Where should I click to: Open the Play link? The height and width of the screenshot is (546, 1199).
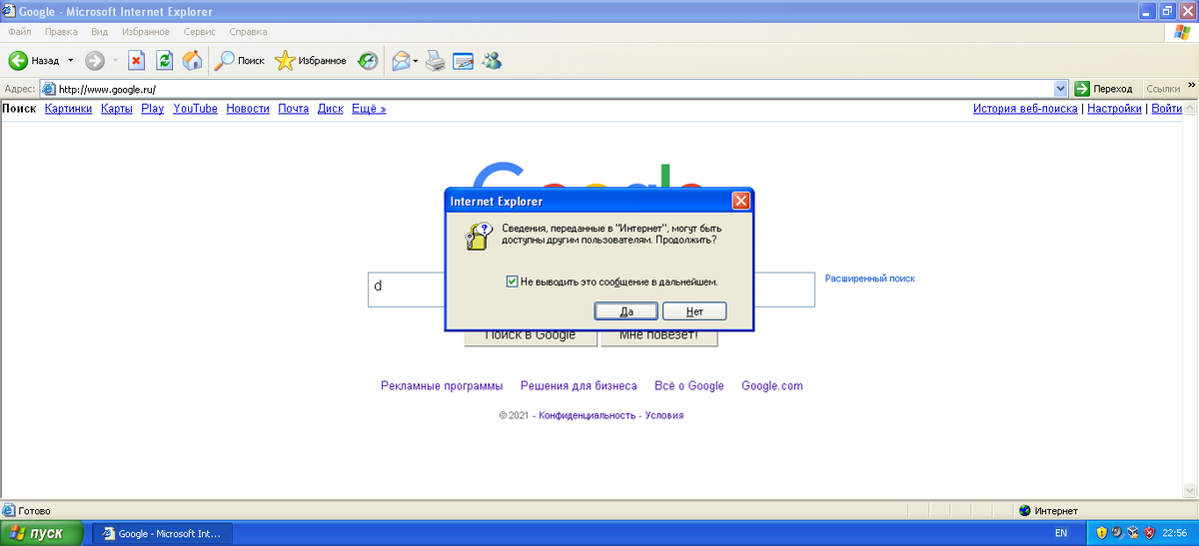(153, 109)
